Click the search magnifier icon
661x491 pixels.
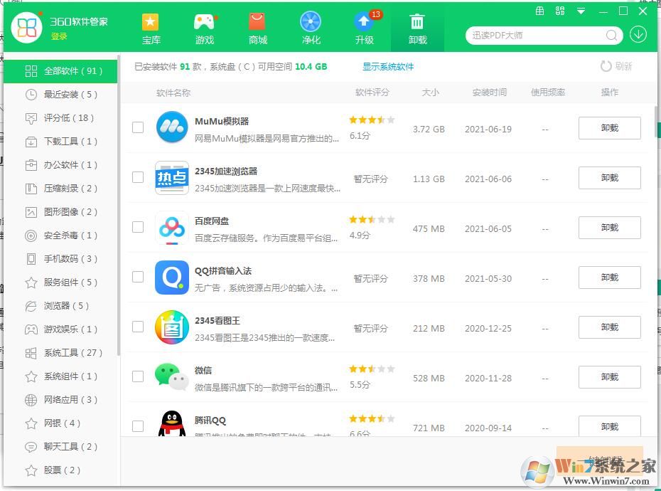(611, 34)
